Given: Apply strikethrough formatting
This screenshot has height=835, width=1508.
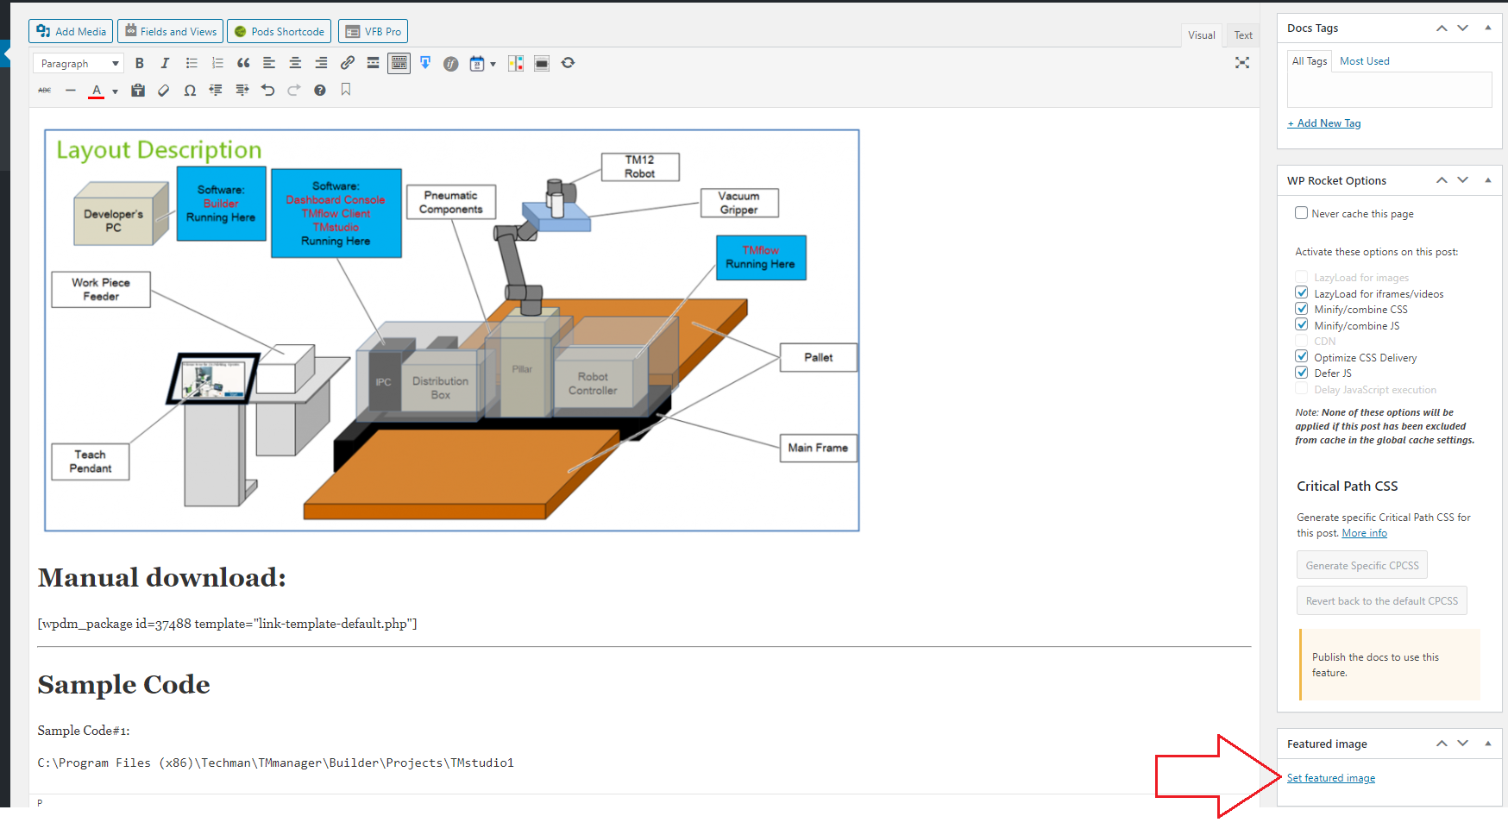Looking at the screenshot, I should [45, 90].
